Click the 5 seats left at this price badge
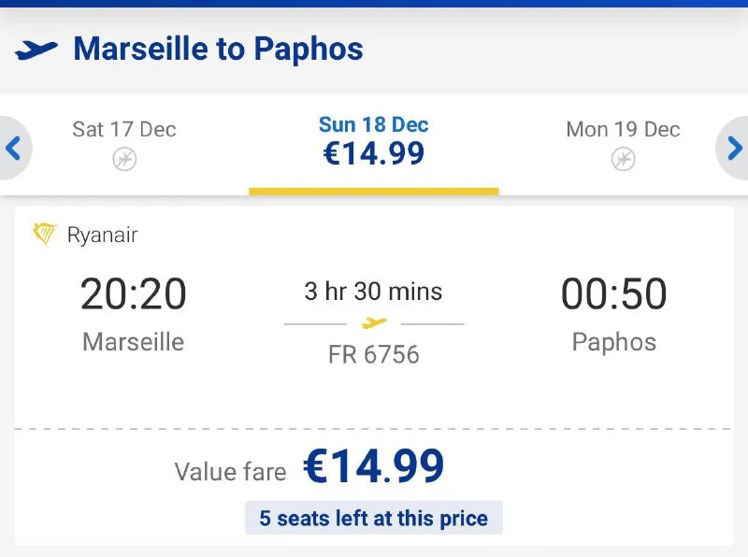The height and width of the screenshot is (557, 748). (x=374, y=518)
